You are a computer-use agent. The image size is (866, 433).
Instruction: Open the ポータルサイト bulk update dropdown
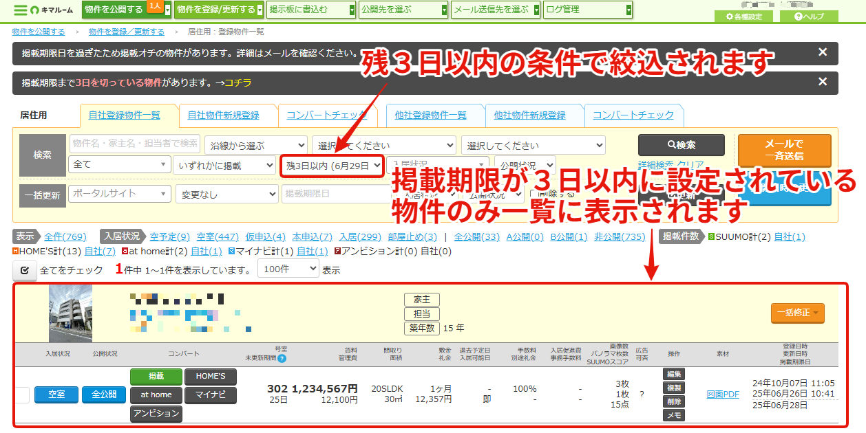(x=120, y=194)
